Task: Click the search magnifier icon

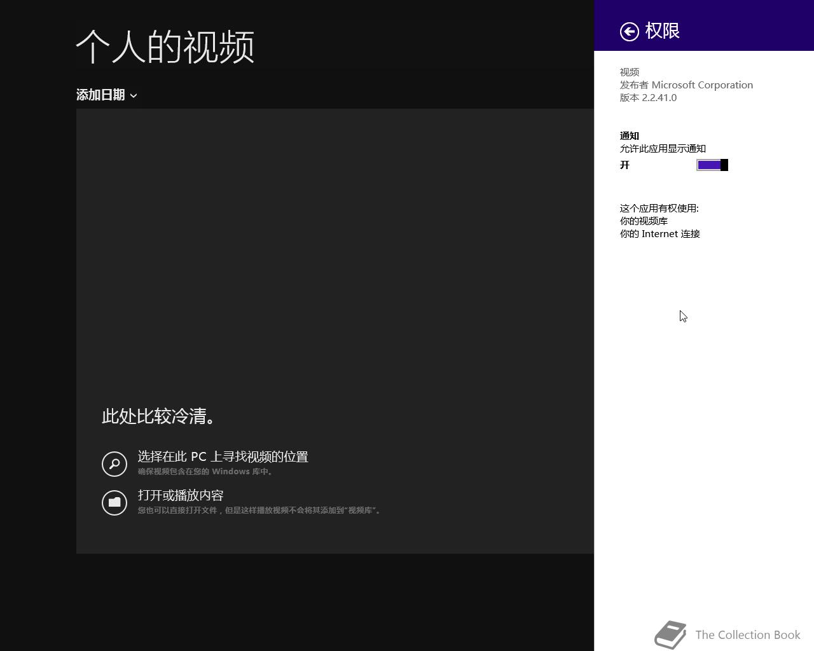Action: pos(114,463)
